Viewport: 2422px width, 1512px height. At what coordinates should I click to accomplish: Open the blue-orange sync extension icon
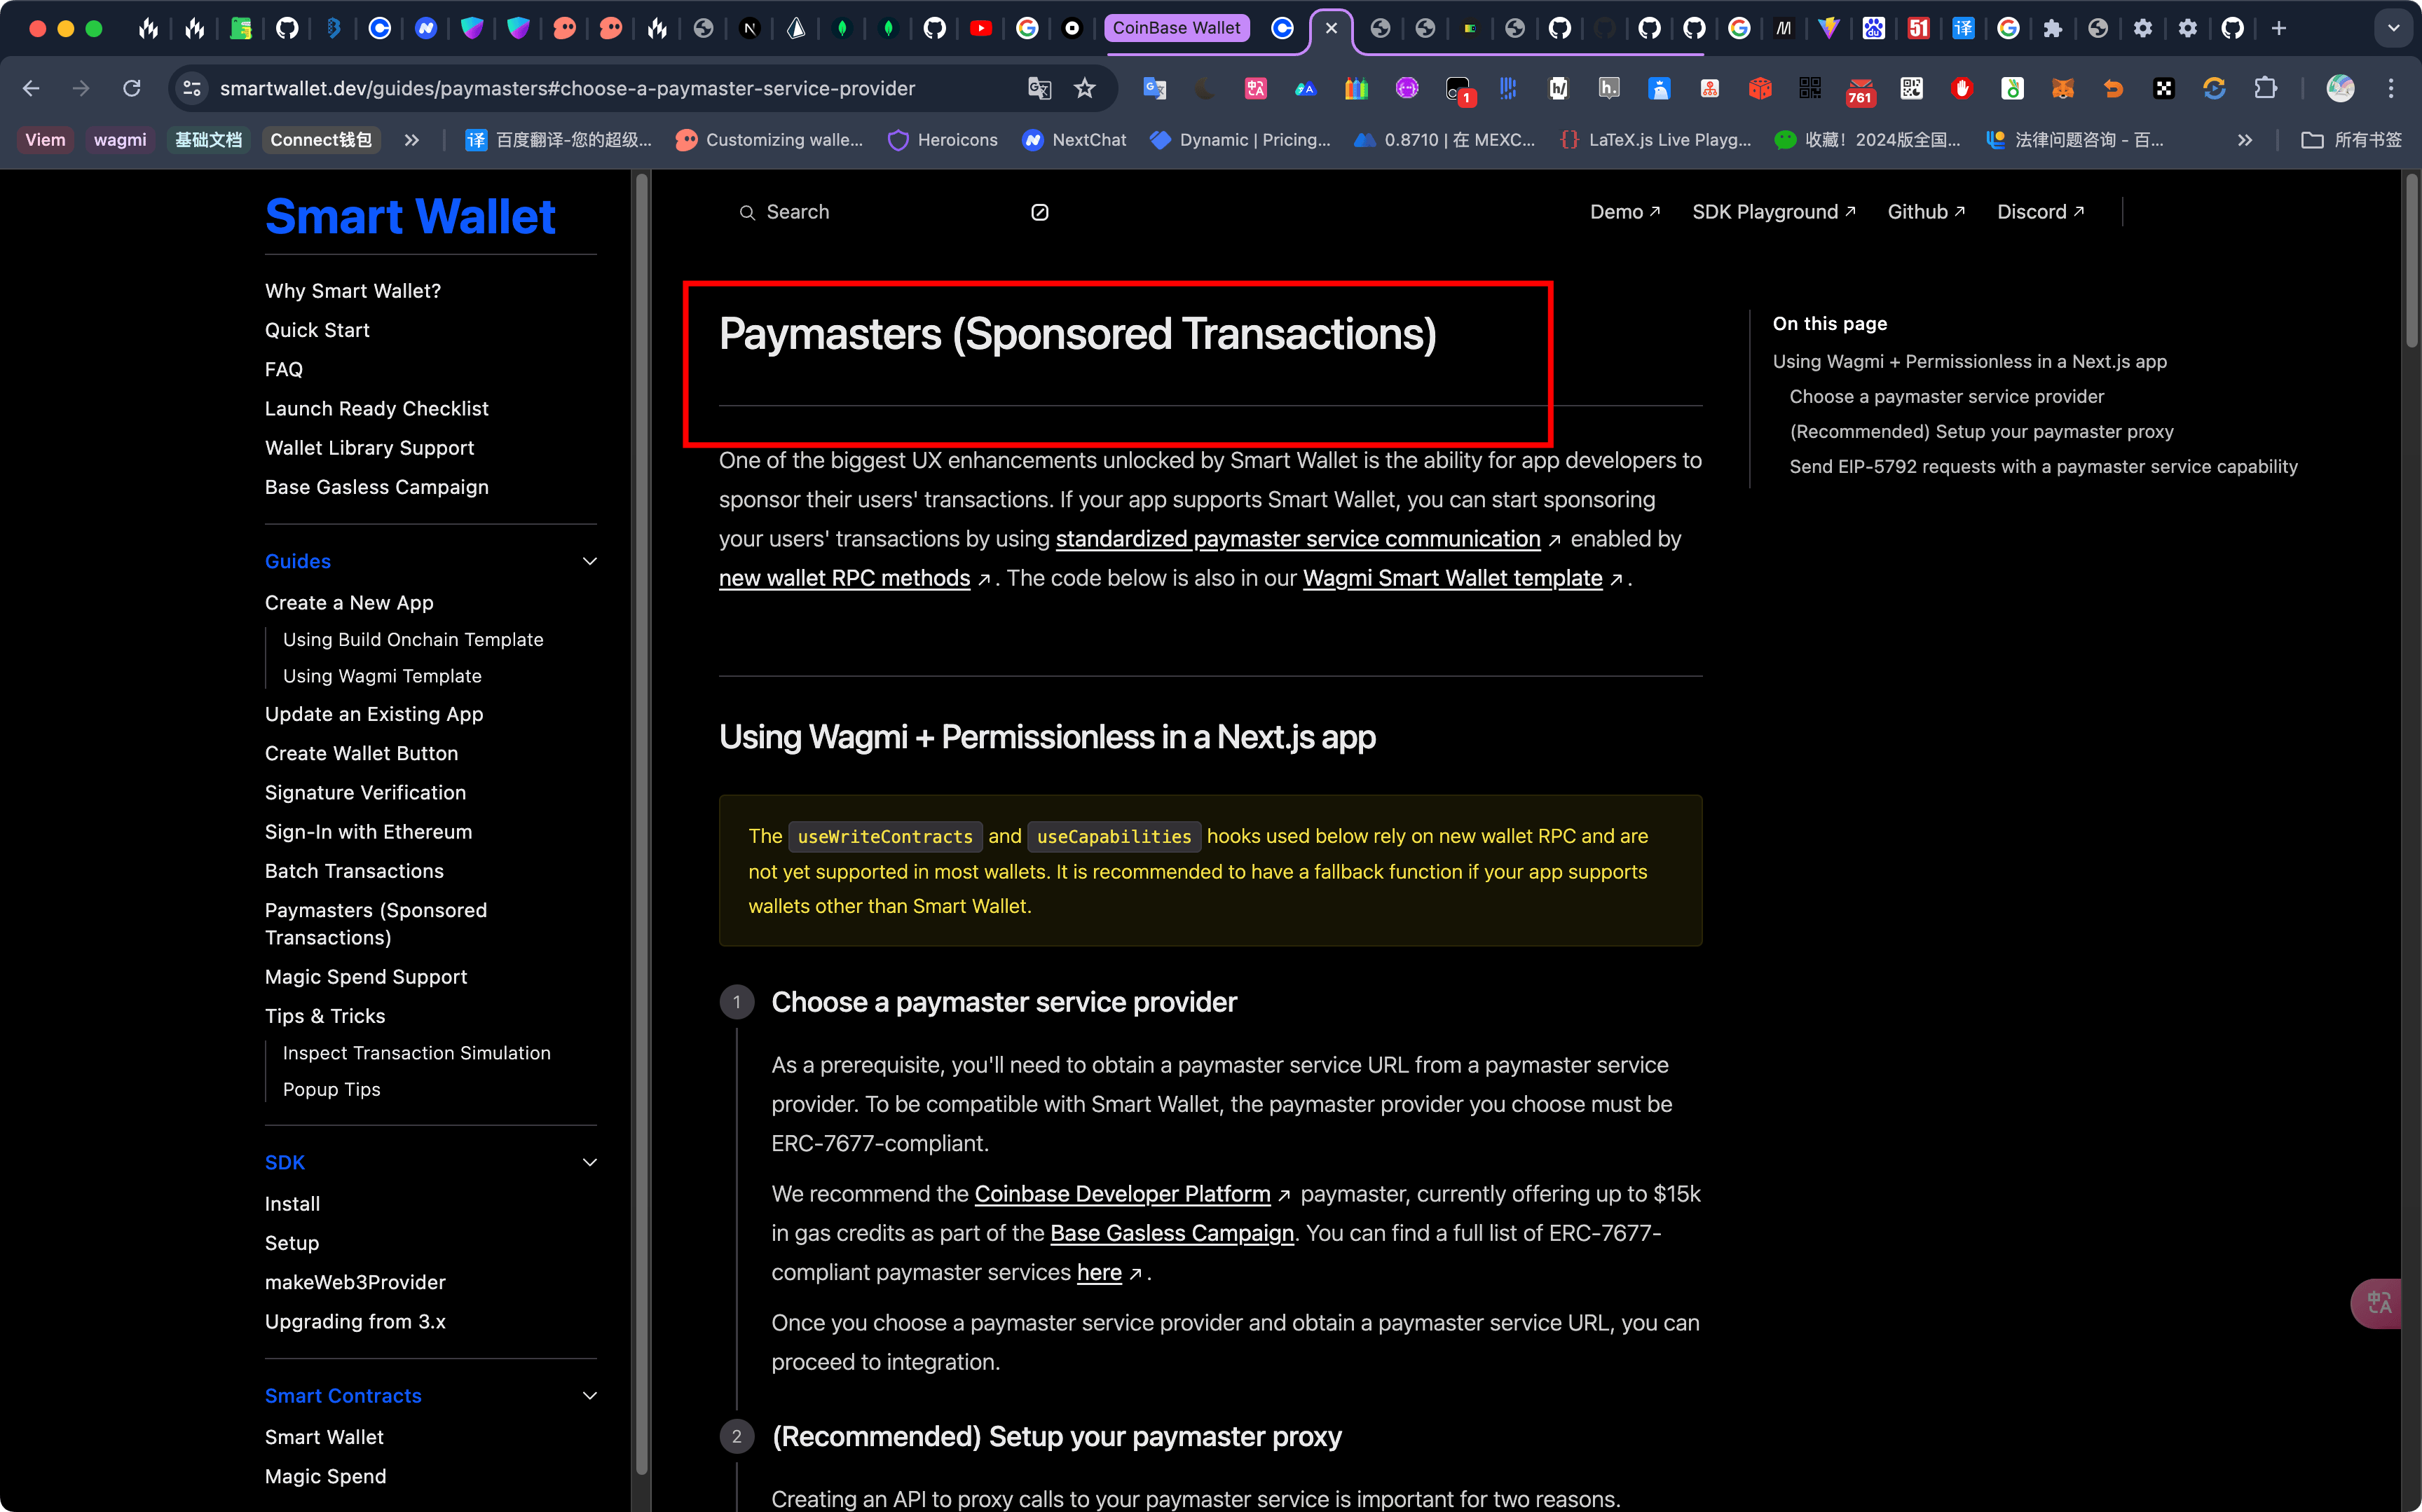(x=2214, y=89)
